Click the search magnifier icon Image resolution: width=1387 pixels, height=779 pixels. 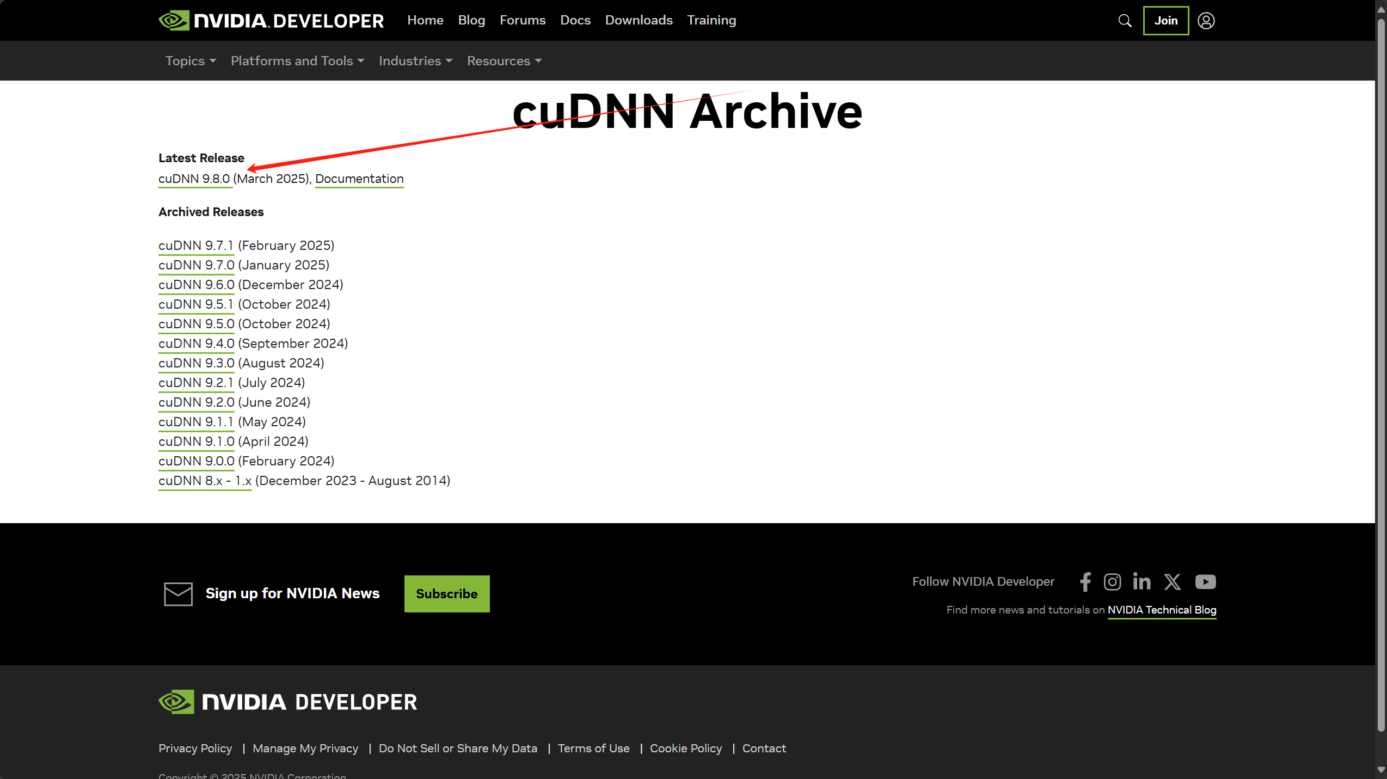tap(1125, 21)
